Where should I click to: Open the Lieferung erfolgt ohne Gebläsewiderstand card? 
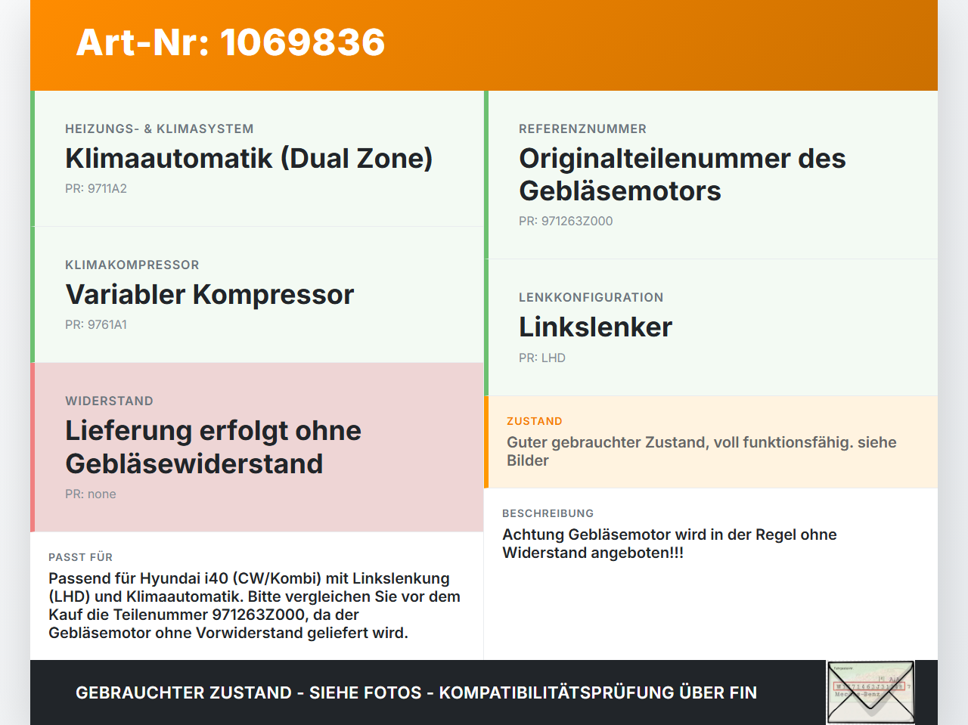[257, 448]
